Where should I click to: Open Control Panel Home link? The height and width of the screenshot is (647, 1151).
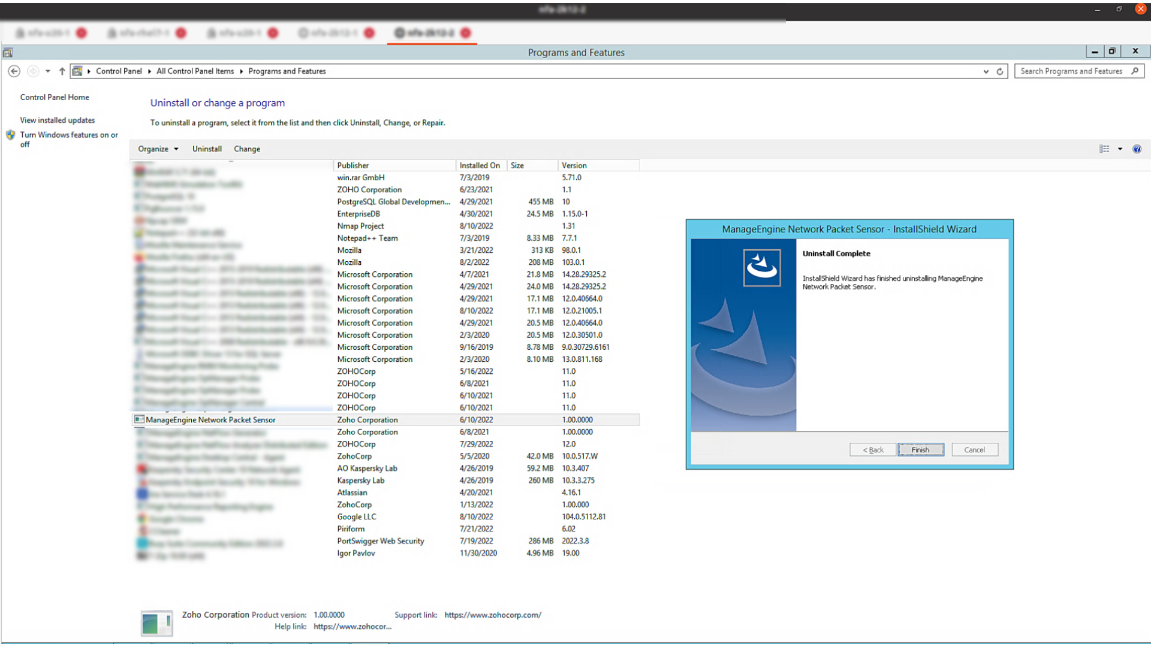pos(55,97)
